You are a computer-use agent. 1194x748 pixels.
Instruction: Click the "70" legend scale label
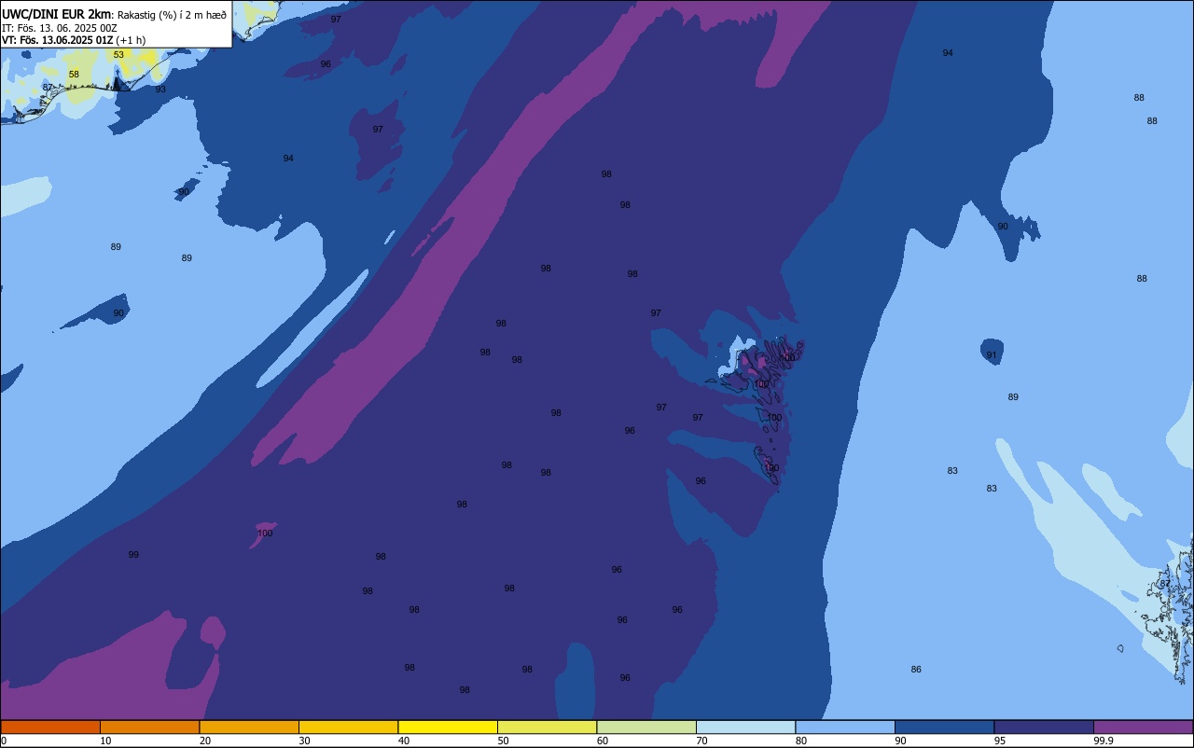pyautogui.click(x=701, y=741)
